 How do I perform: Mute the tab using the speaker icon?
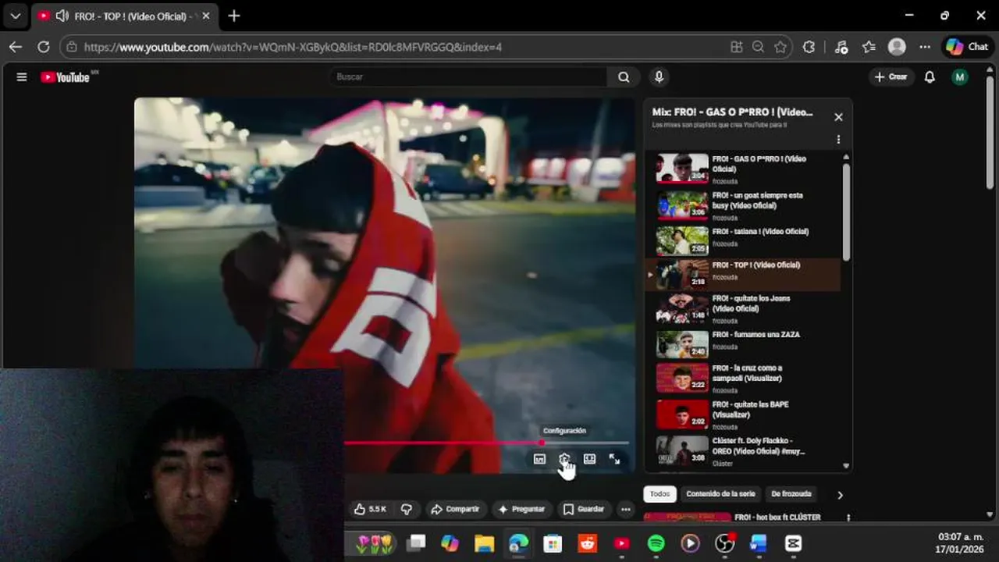pos(62,16)
